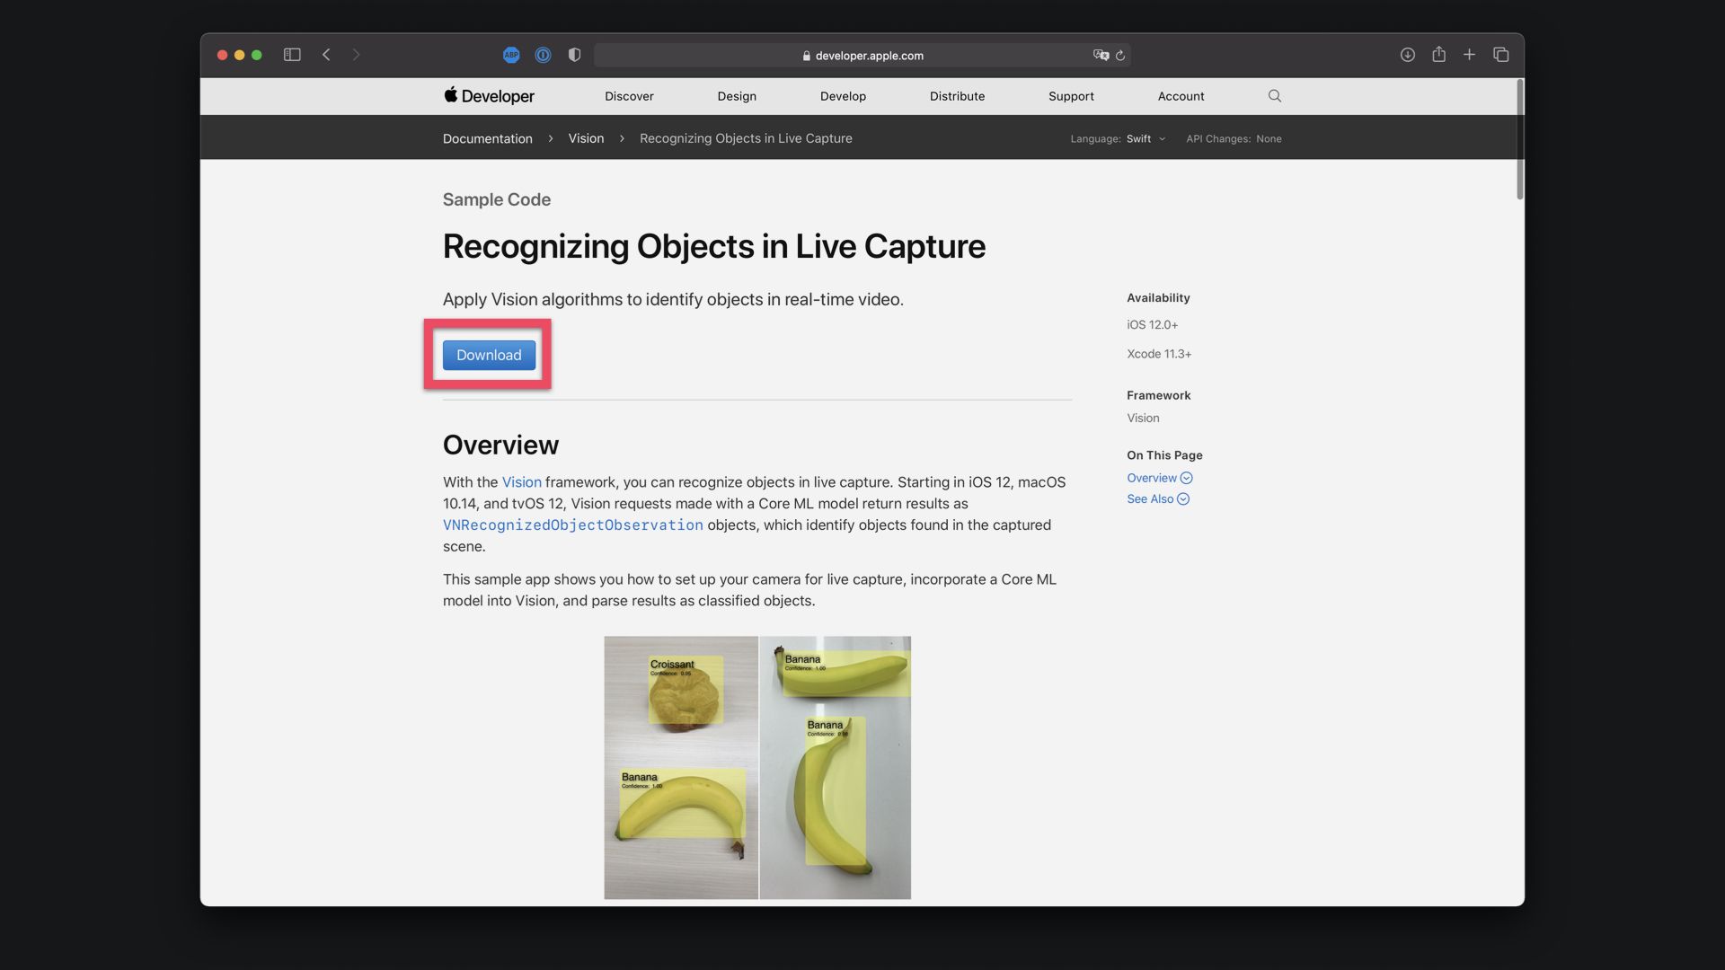This screenshot has height=970, width=1725.
Task: Click the privacy shield icon
Action: click(x=574, y=55)
